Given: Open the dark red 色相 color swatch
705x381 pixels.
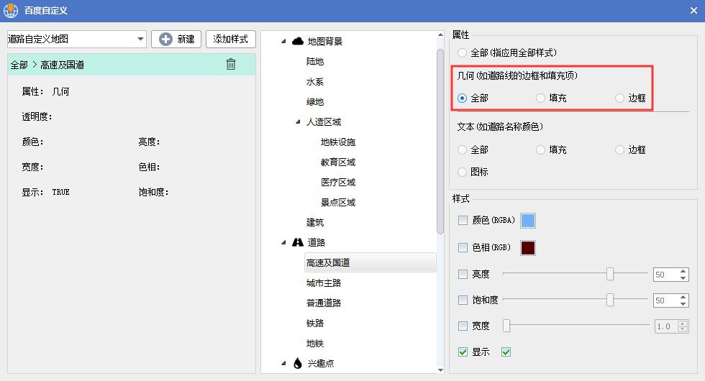Looking at the screenshot, I should pyautogui.click(x=528, y=247).
